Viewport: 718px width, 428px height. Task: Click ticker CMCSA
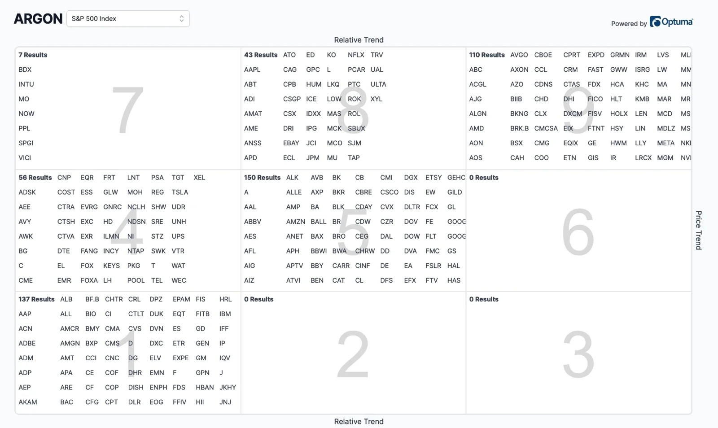546,128
